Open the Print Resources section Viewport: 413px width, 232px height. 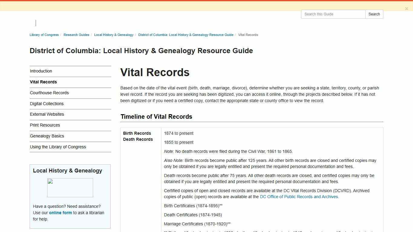[45, 125]
